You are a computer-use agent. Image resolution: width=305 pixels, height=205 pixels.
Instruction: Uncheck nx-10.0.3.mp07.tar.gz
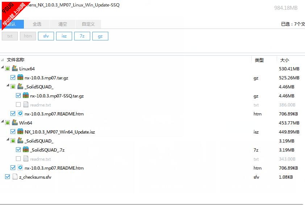point(13,78)
